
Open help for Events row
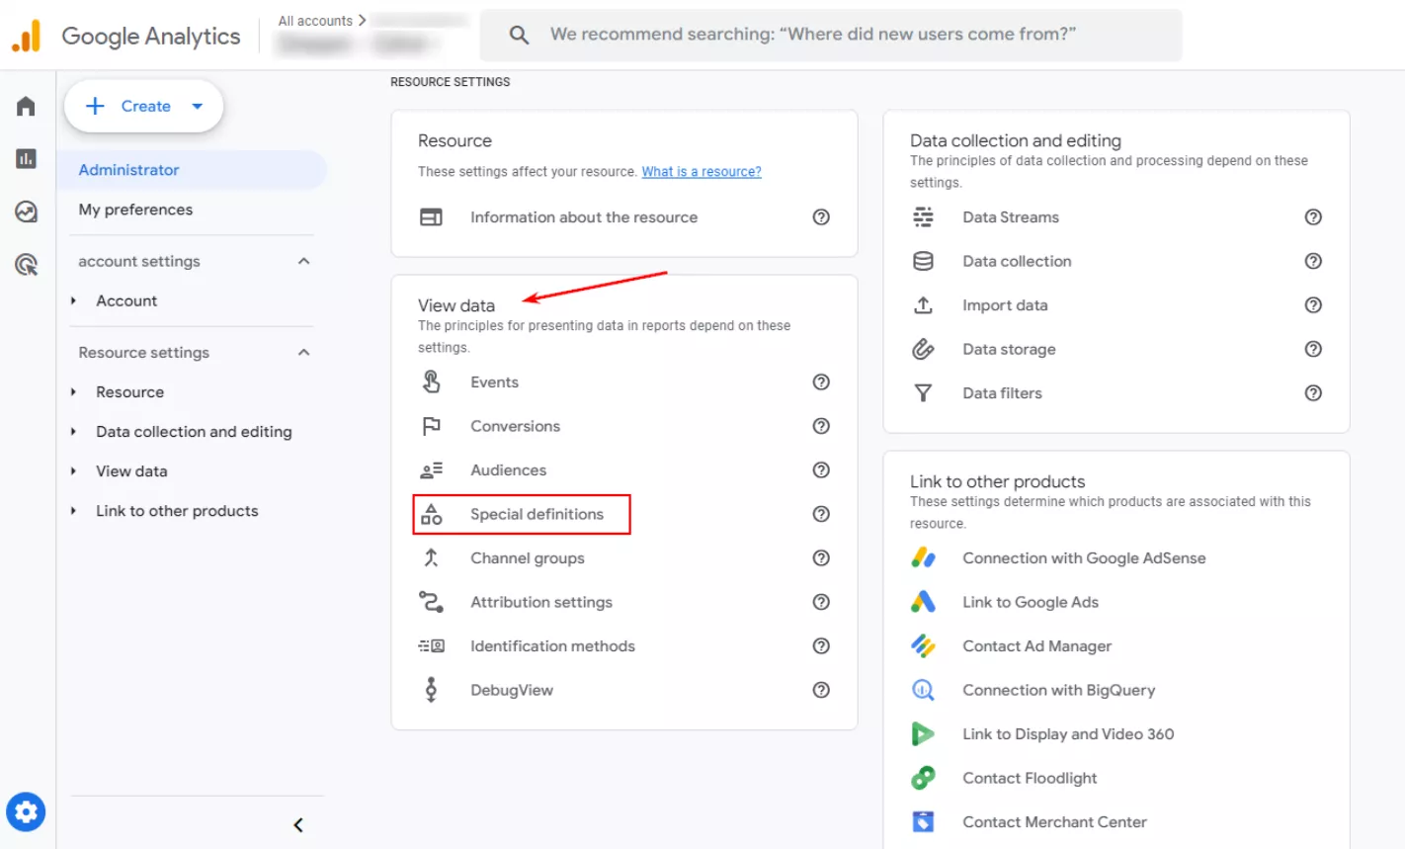tap(821, 382)
